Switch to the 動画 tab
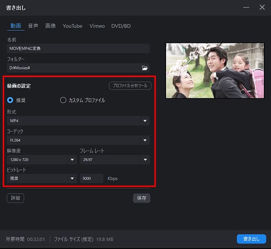The height and width of the screenshot is (249, 271). click(x=16, y=26)
